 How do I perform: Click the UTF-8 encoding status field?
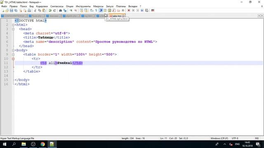tap(235, 139)
